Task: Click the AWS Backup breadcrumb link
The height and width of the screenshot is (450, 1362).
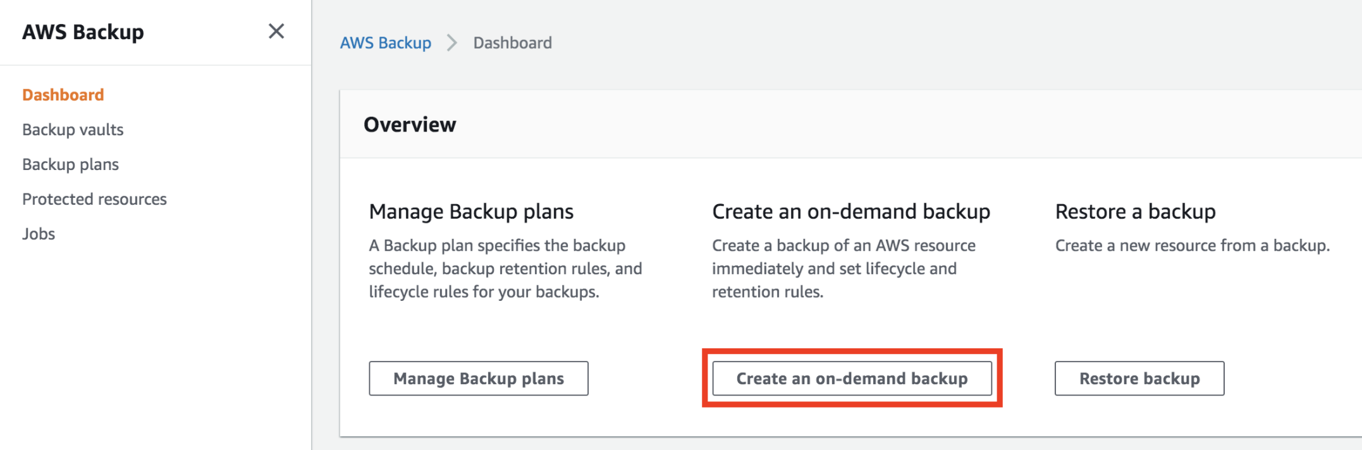Action: (386, 43)
